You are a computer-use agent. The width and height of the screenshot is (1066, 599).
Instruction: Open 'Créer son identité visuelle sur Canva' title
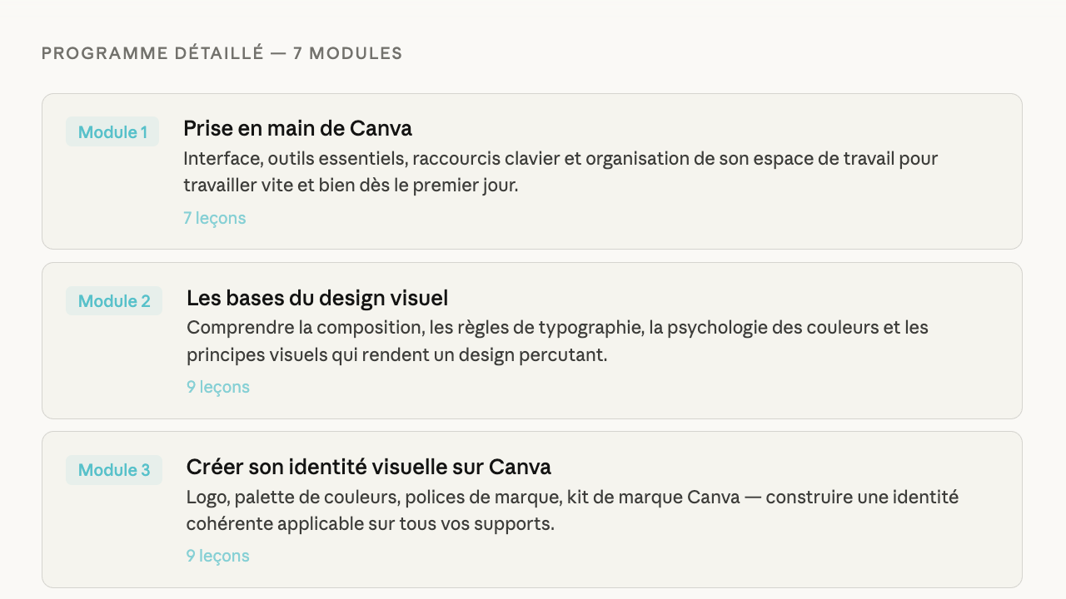tap(368, 467)
